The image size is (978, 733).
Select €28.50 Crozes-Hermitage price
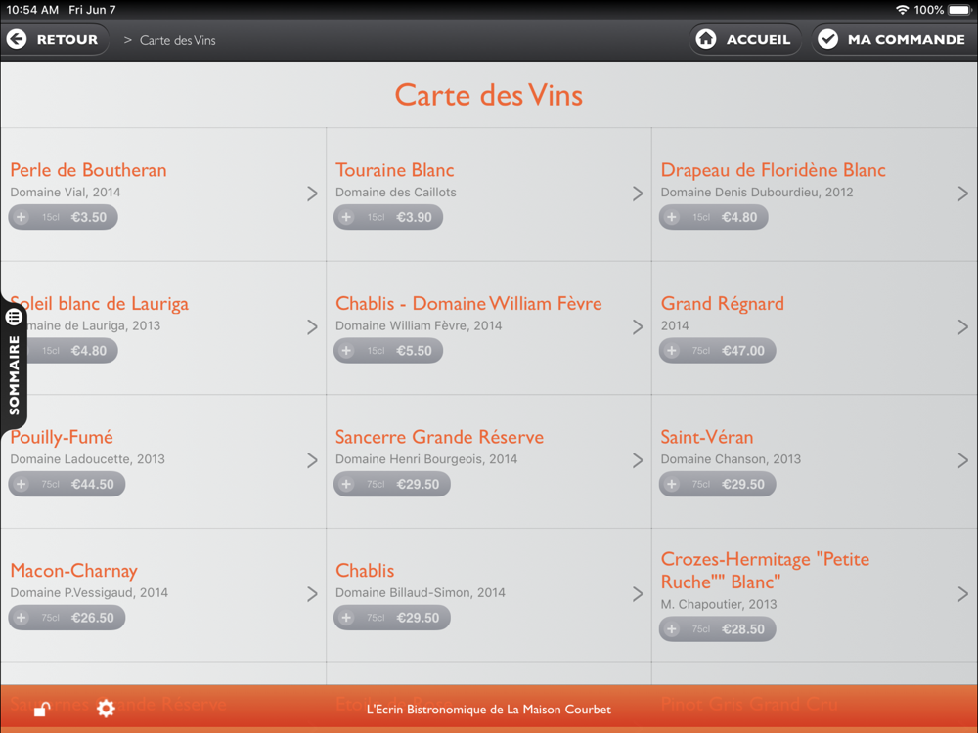coord(743,629)
